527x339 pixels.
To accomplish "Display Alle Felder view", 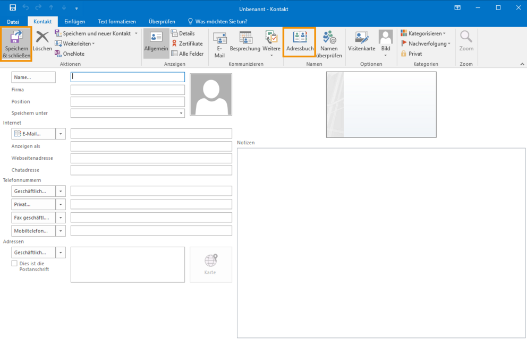I will [187, 54].
